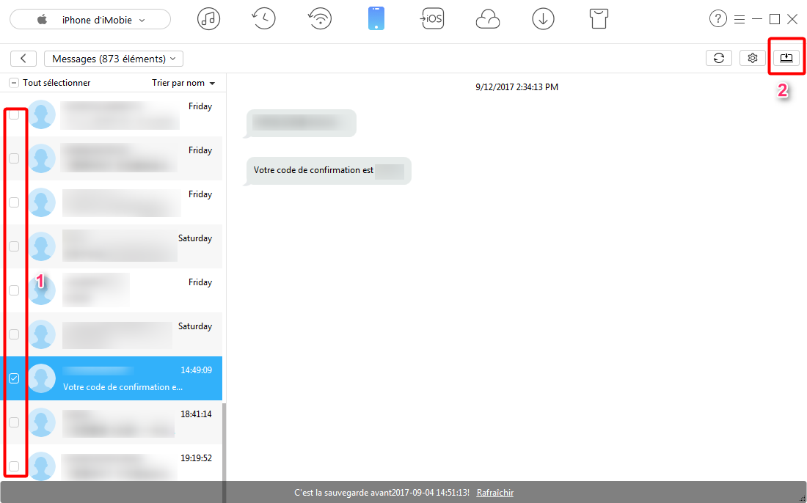Go back with the left chevron button
807x503 pixels.
tap(23, 59)
